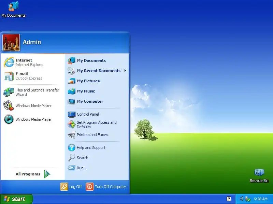Click the Internet Explorer subtitle text
The width and height of the screenshot is (273, 204).
point(30,65)
